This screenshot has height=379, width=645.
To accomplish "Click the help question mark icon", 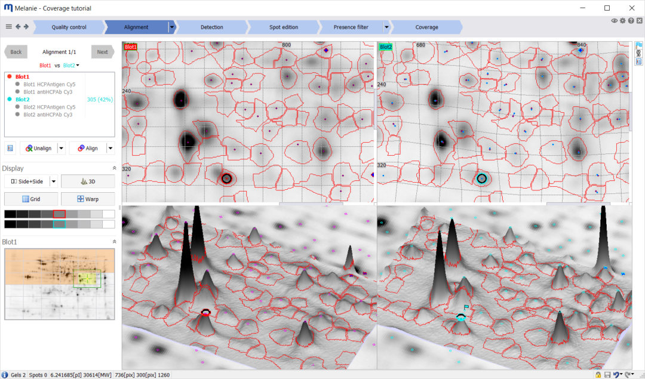I will tap(631, 20).
